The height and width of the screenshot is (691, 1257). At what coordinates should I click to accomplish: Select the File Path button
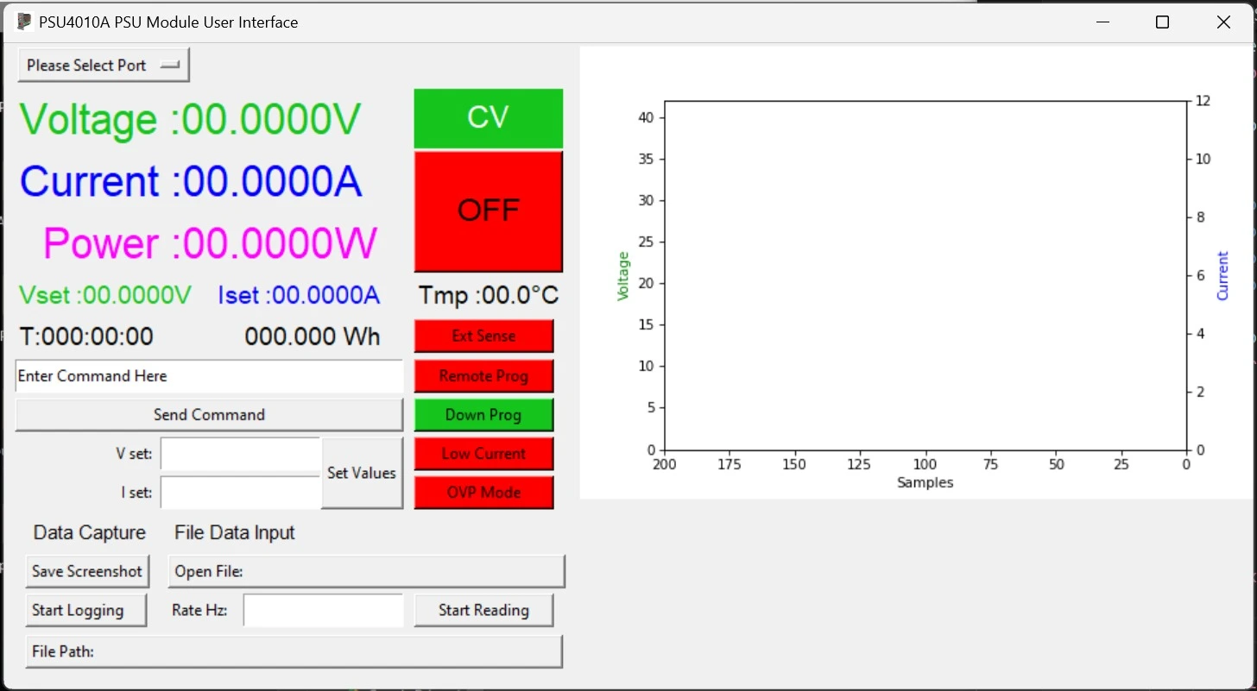click(x=294, y=651)
